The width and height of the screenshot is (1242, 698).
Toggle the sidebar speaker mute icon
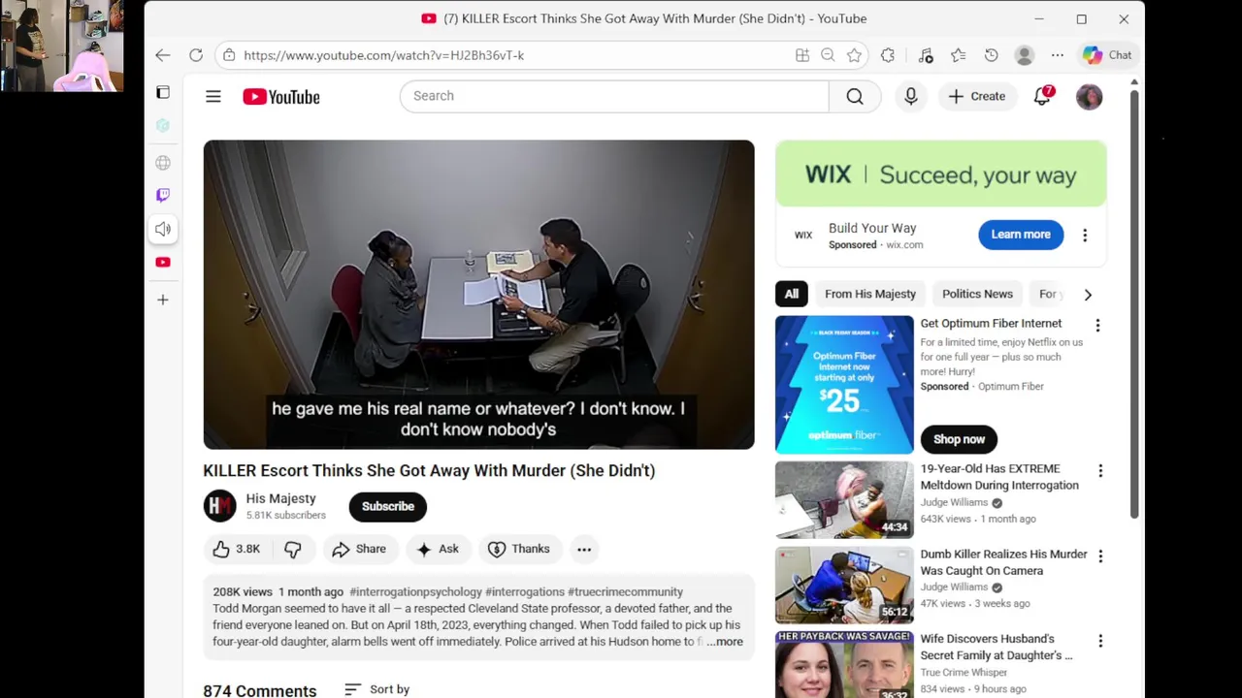(x=163, y=229)
